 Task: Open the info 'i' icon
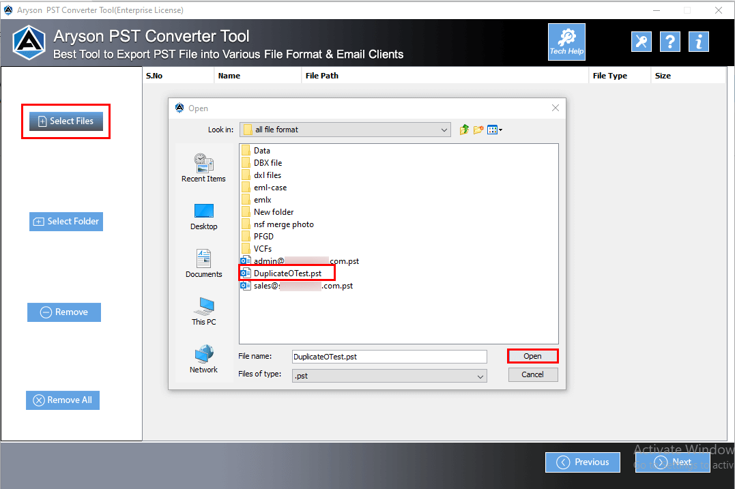click(x=698, y=42)
